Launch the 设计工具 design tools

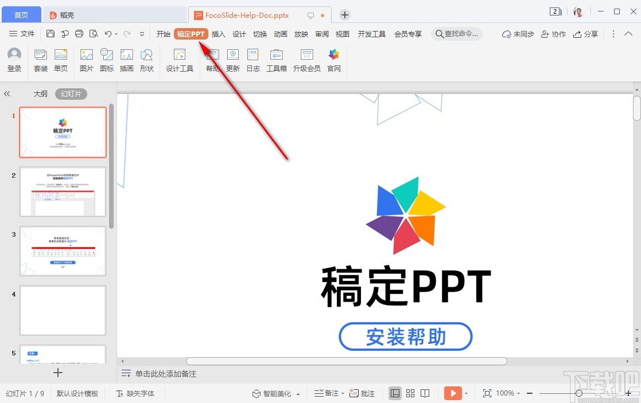pos(179,59)
